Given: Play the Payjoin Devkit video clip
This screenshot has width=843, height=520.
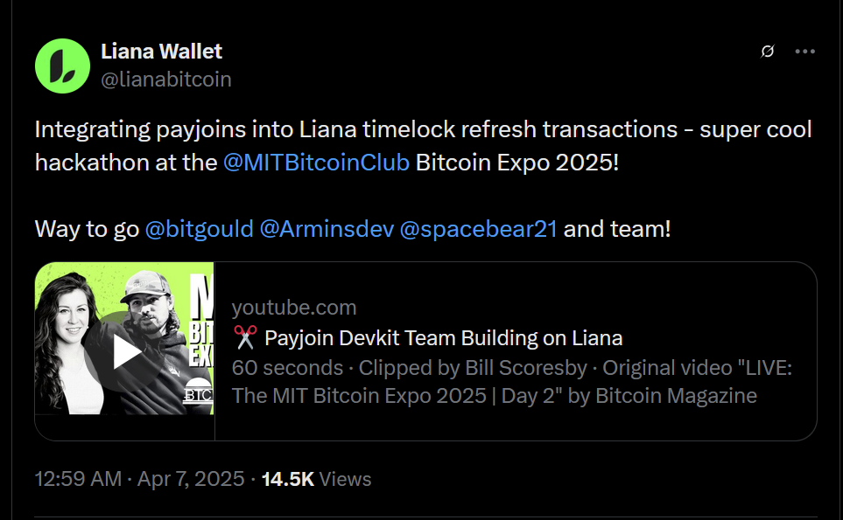Looking at the screenshot, I should (126, 351).
